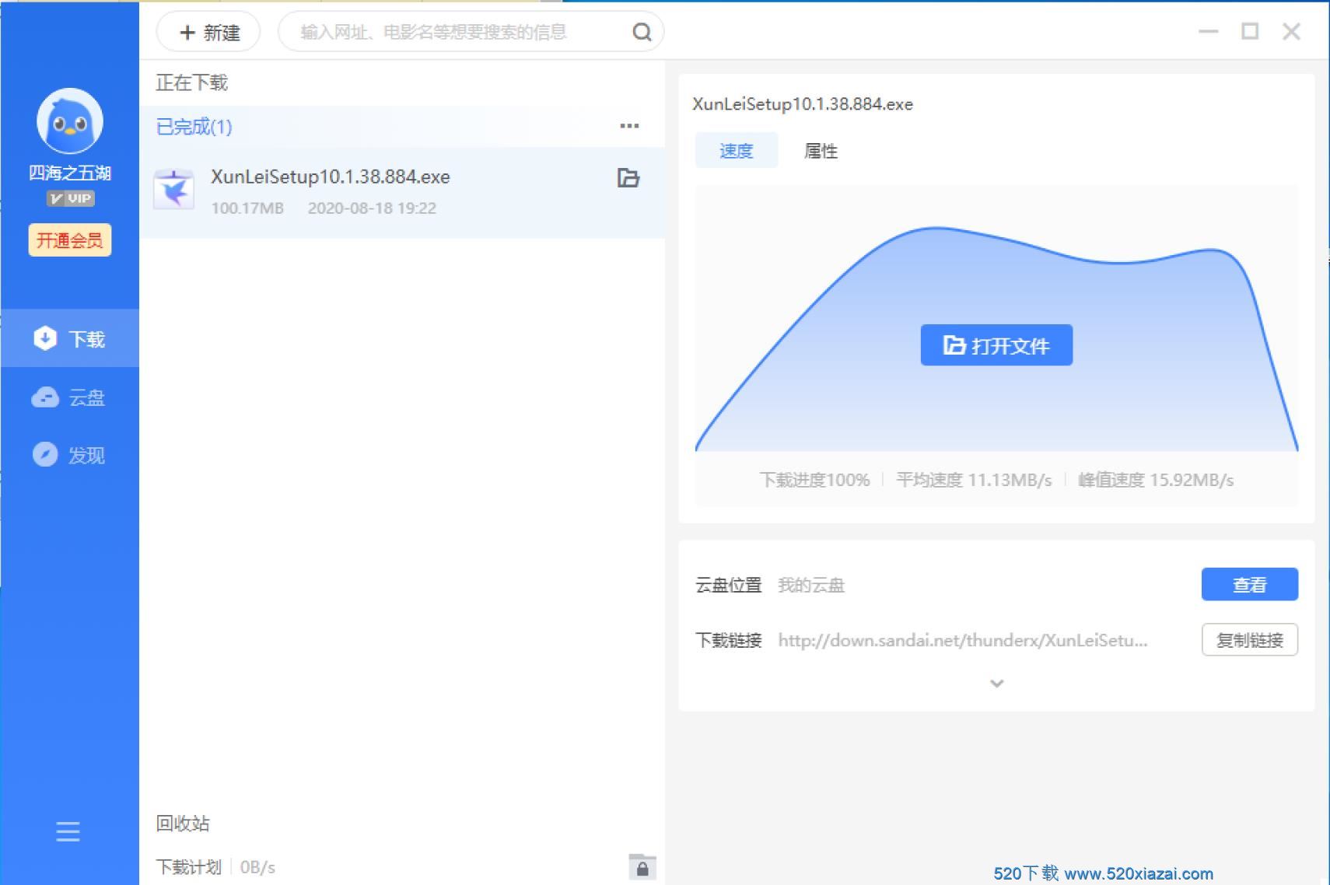Minimize the Xunlei window

coord(1208,31)
